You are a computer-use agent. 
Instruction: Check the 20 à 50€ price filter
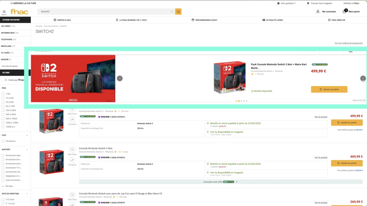tap(3, 102)
